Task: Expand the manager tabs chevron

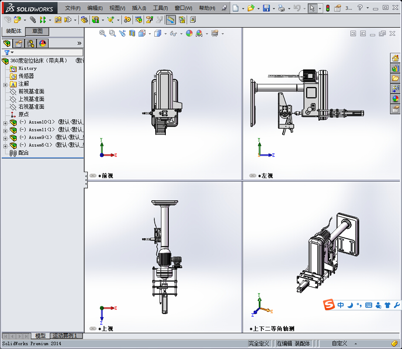Action: pos(79,43)
